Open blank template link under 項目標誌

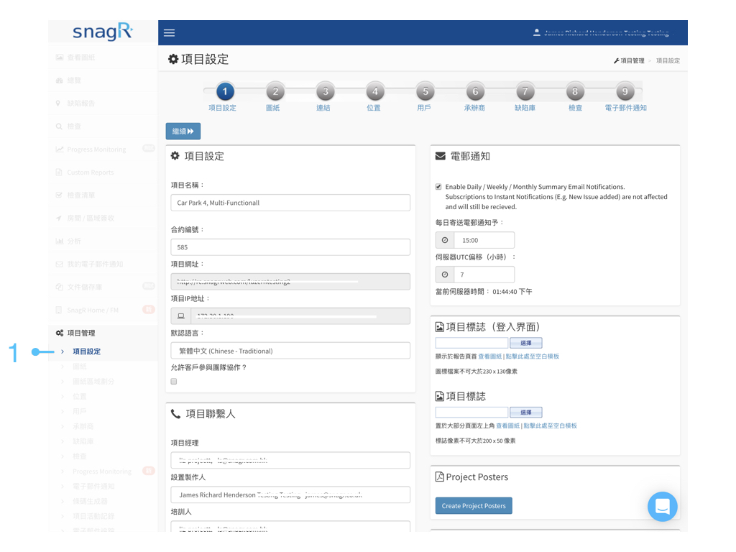coord(550,425)
